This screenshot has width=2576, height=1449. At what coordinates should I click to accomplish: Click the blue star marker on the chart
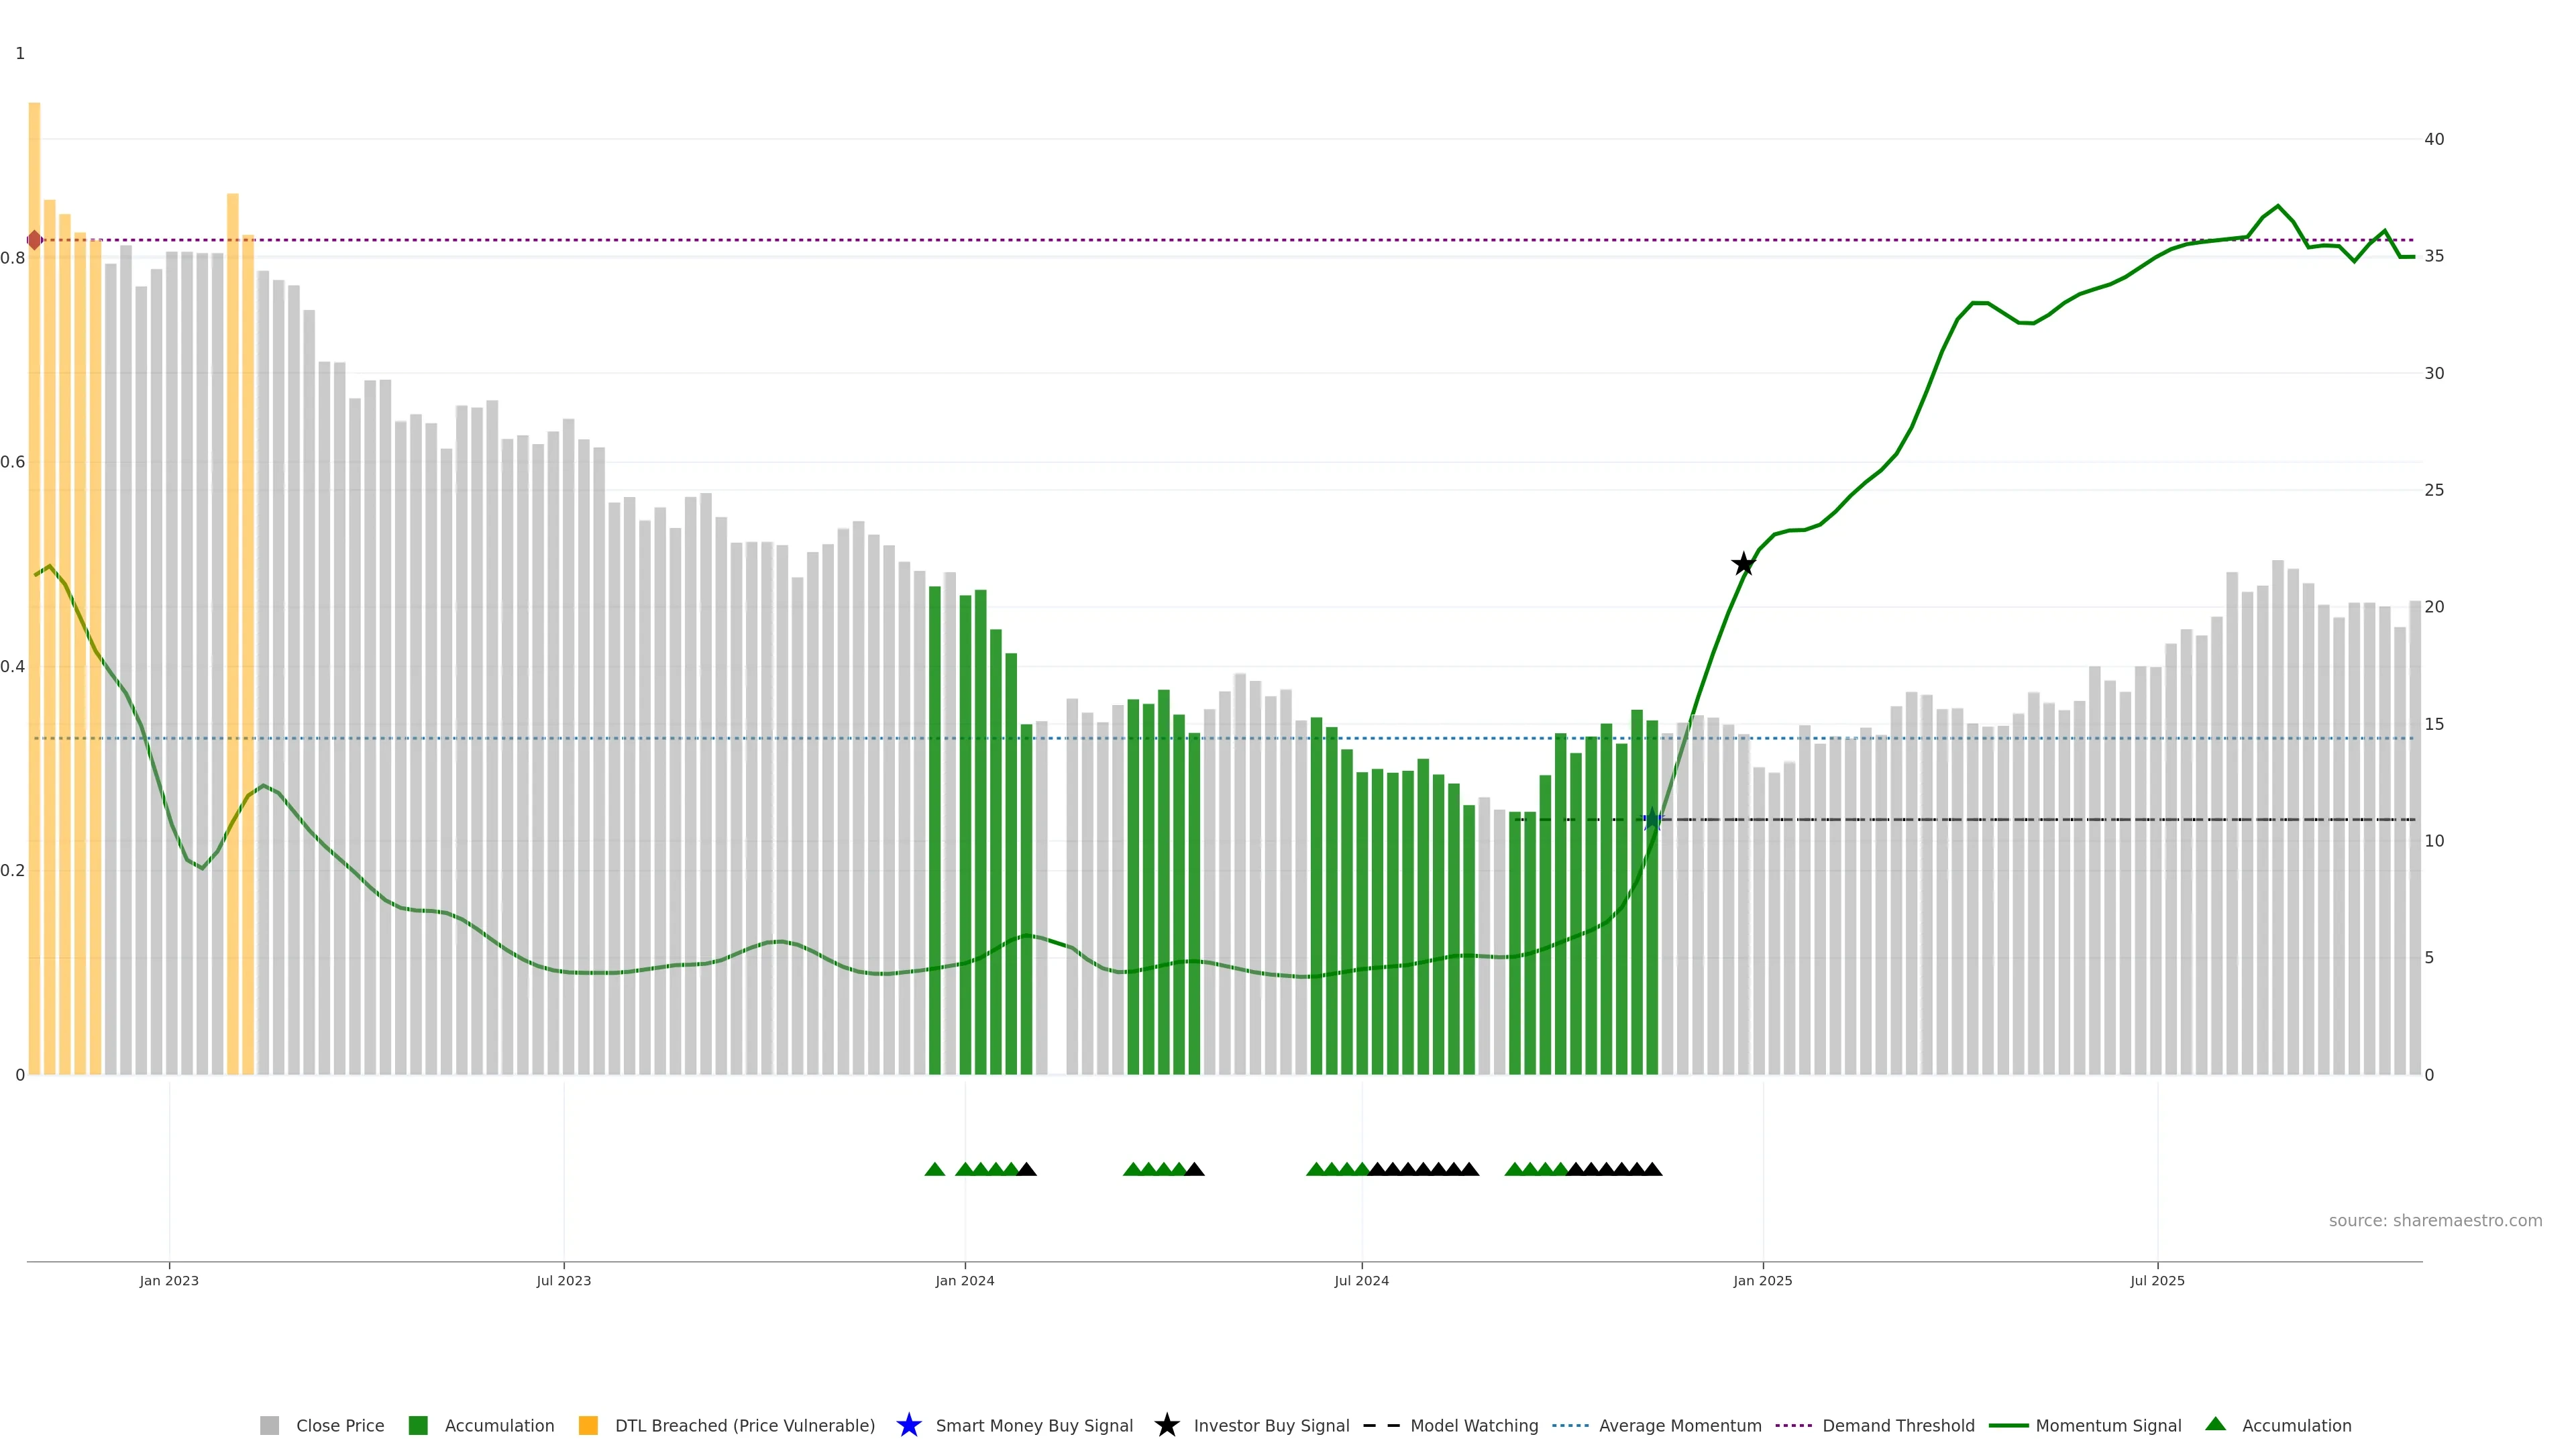pyautogui.click(x=1652, y=820)
